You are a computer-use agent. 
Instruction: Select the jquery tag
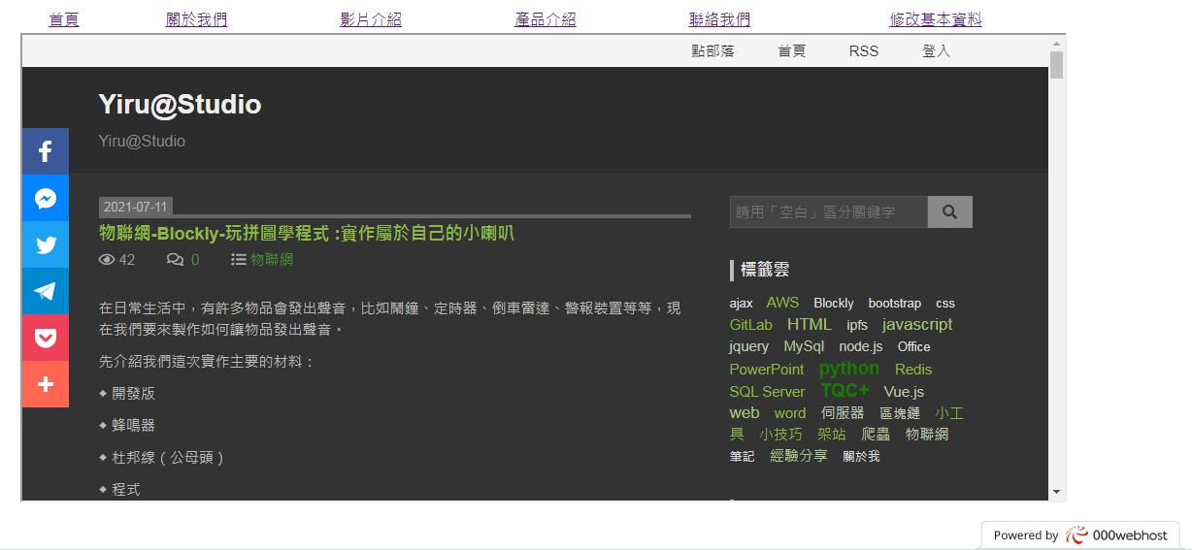[x=749, y=346]
